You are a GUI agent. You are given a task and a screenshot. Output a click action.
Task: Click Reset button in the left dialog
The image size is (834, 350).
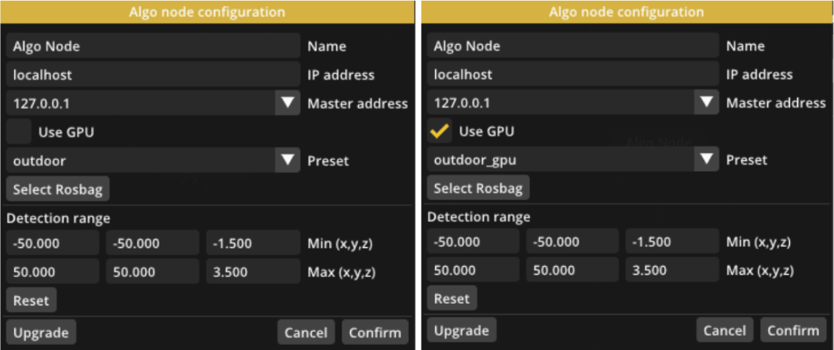tap(31, 300)
